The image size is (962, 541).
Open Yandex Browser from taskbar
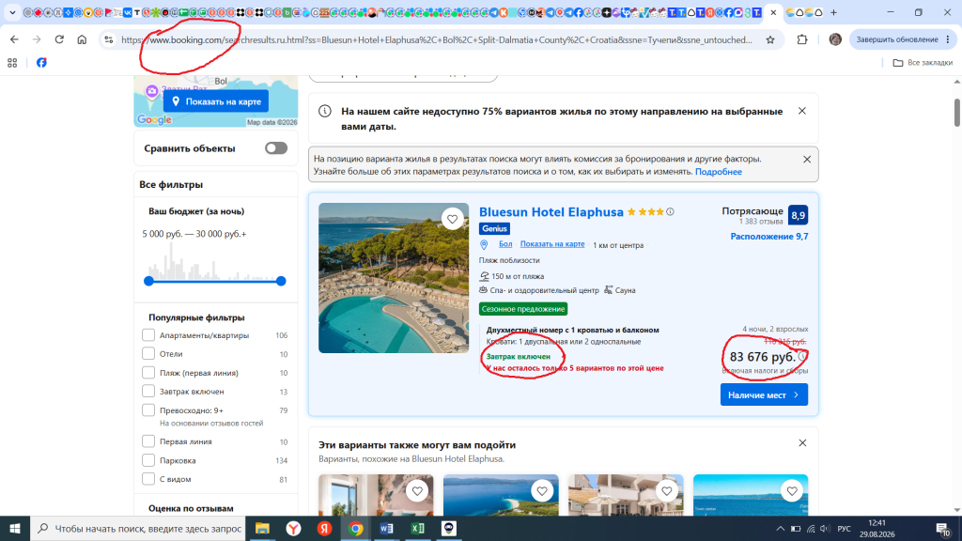tap(293, 528)
